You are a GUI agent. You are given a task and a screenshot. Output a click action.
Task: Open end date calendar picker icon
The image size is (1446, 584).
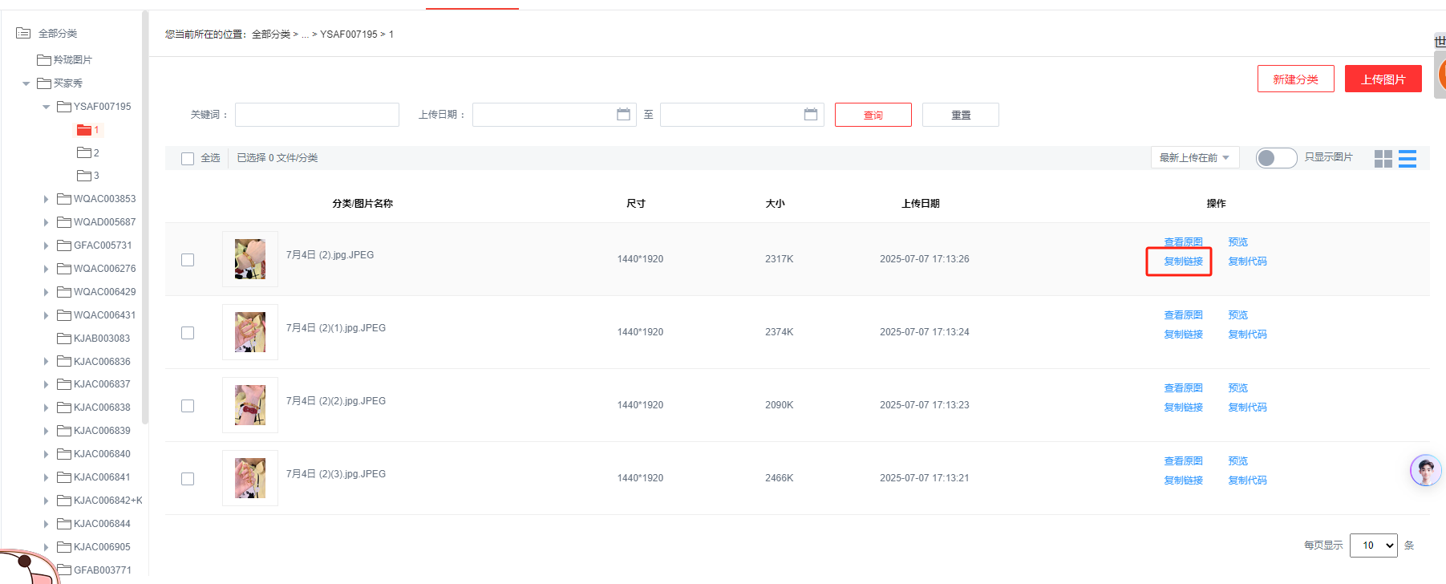(x=811, y=115)
